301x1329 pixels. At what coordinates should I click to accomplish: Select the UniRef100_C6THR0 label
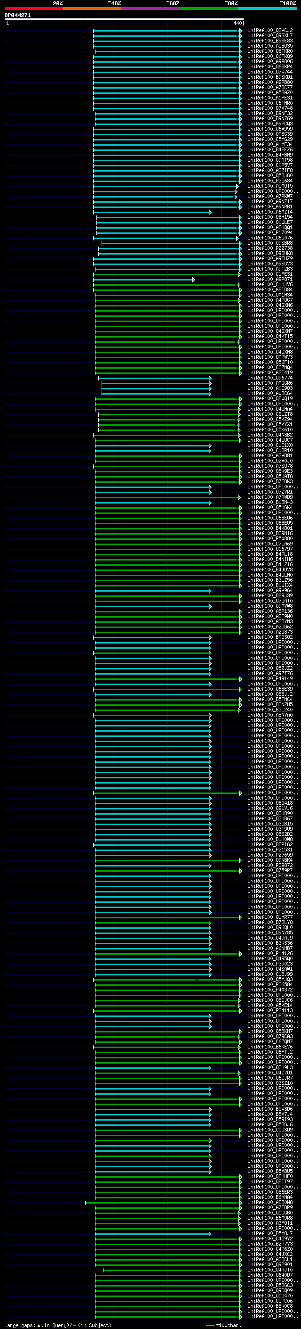point(270,103)
